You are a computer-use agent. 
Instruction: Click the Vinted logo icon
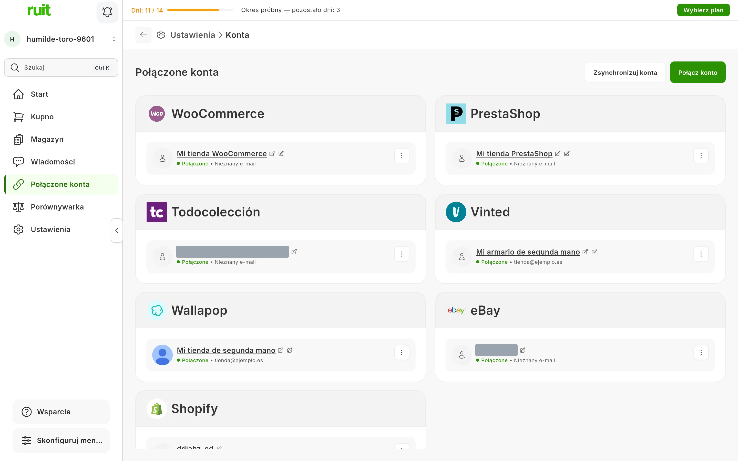[x=456, y=212]
